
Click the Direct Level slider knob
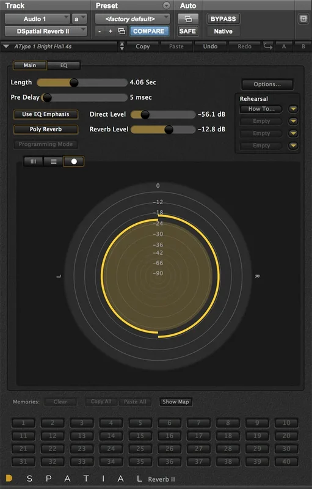pos(145,114)
